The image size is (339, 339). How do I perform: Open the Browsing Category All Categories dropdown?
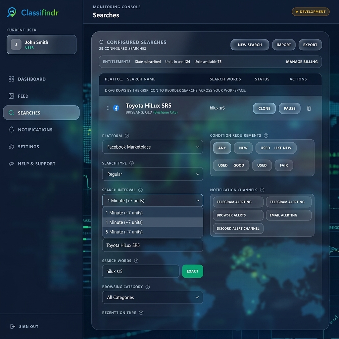point(152,297)
